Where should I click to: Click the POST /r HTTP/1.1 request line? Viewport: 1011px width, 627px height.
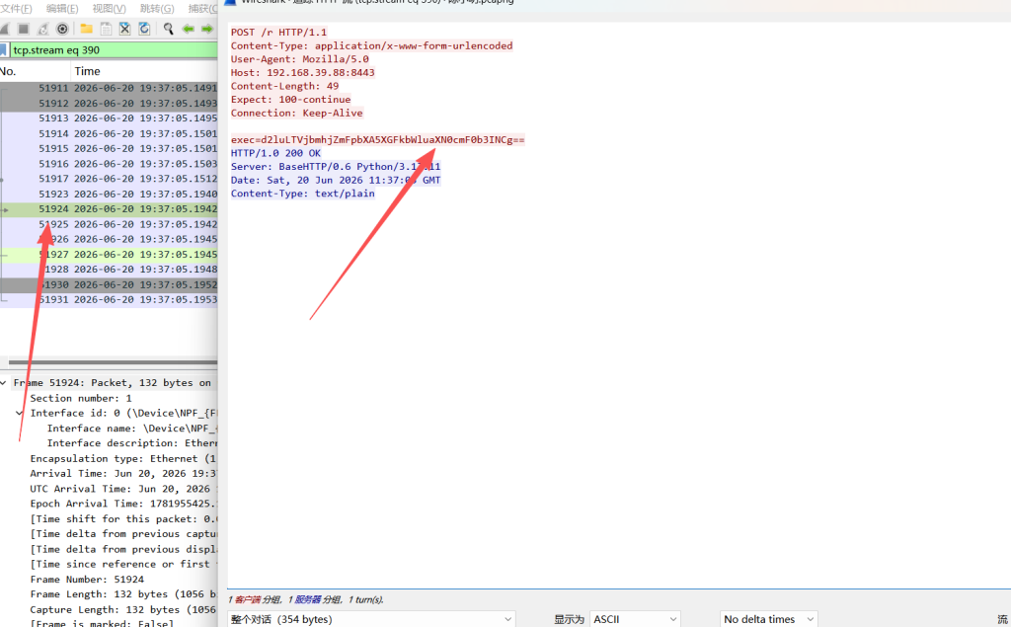278,33
